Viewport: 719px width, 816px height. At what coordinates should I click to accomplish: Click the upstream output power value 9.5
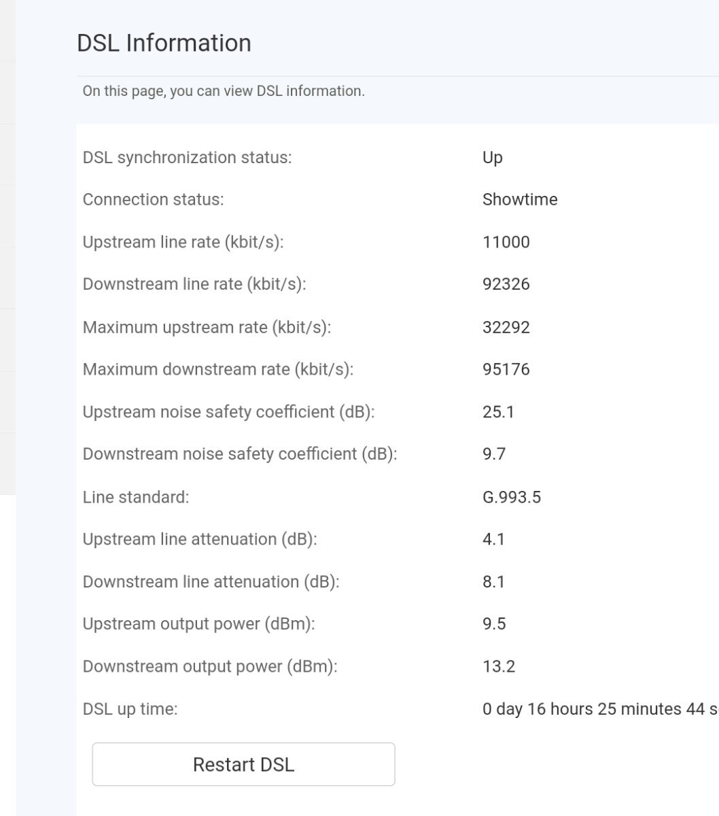point(494,624)
